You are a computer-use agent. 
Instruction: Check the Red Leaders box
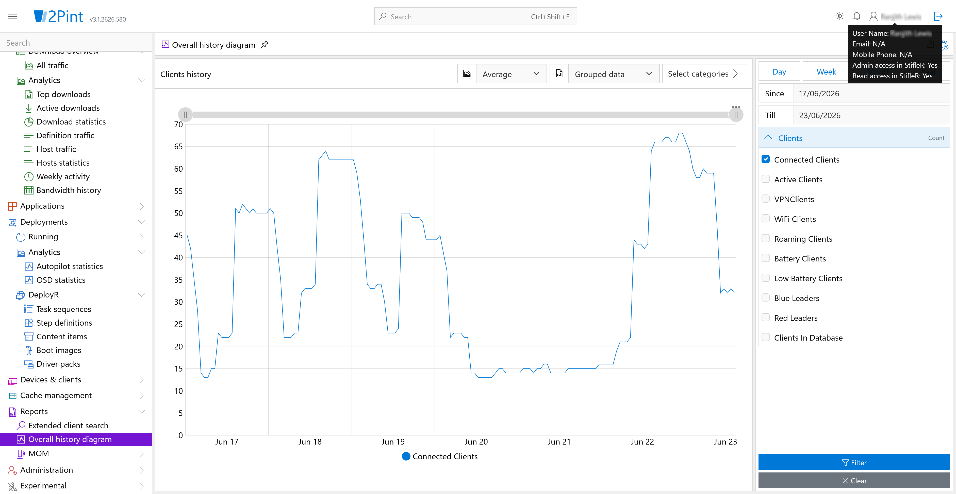coord(765,317)
